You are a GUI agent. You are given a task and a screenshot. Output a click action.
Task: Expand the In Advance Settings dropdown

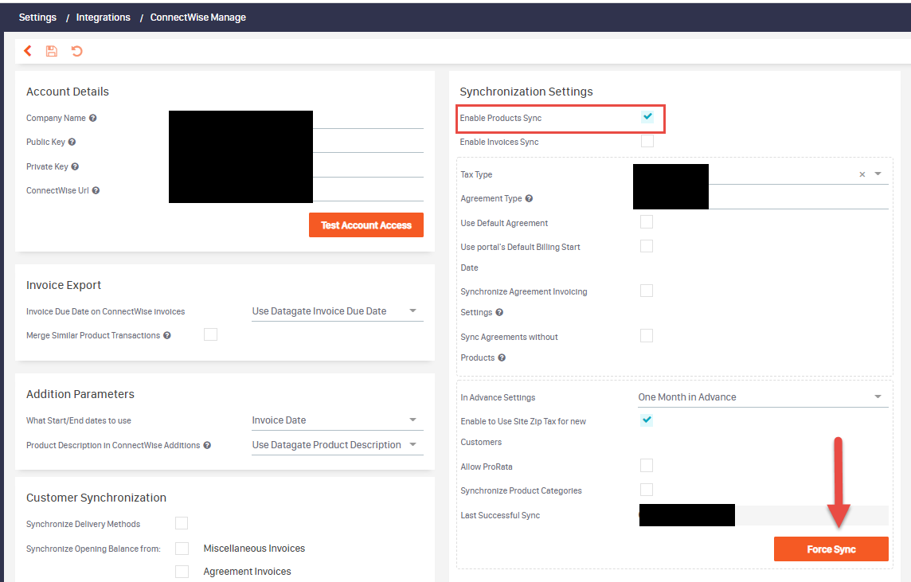click(762, 396)
